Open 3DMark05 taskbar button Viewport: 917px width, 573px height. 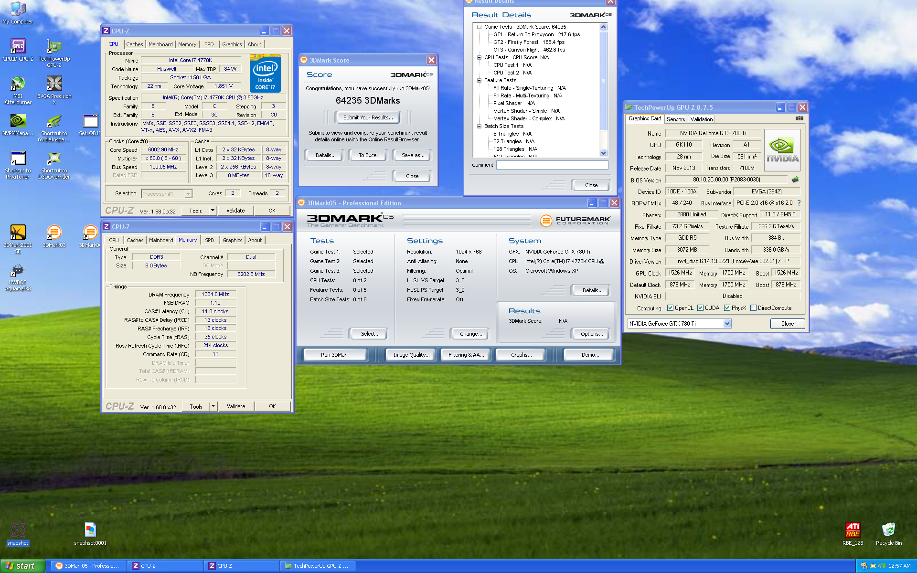[x=89, y=566]
